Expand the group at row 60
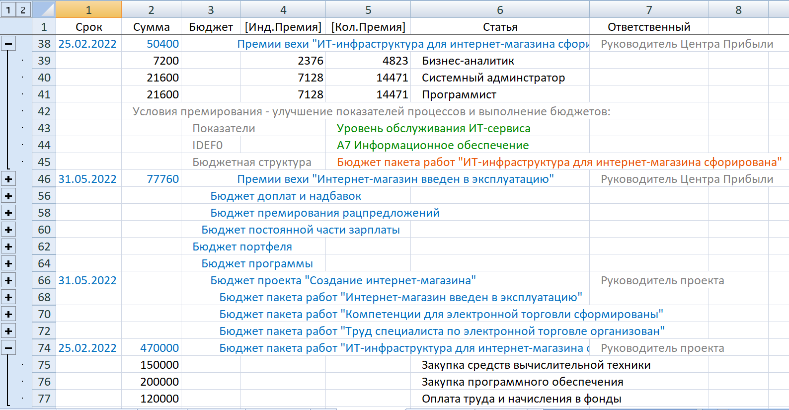789x410 pixels. pyautogui.click(x=8, y=230)
